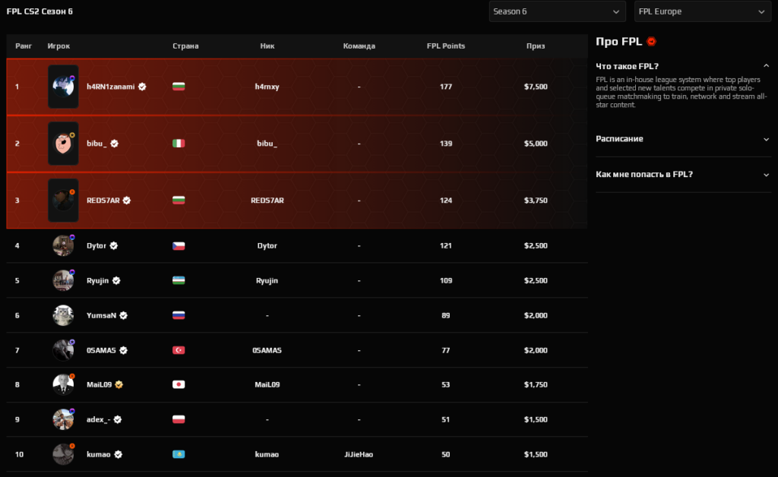Click the verified badge next to RED57AR

click(128, 201)
